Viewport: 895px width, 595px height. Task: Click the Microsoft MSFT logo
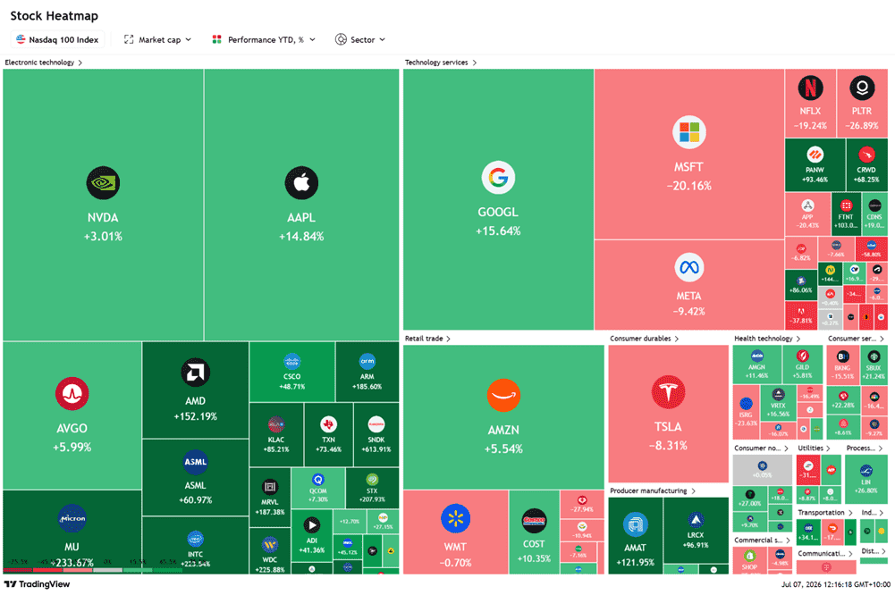[689, 132]
